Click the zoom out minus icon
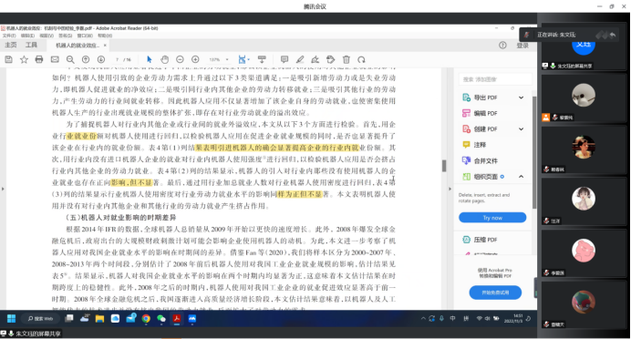The image size is (631, 339). click(x=180, y=59)
